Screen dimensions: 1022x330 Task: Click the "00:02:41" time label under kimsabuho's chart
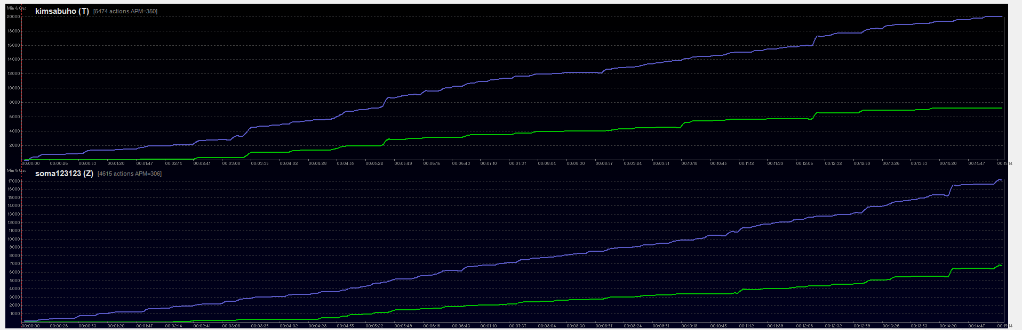click(202, 163)
